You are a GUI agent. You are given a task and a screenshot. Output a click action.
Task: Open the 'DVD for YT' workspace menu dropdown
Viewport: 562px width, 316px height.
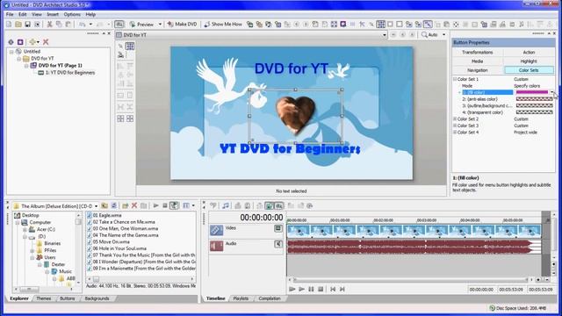(x=385, y=35)
